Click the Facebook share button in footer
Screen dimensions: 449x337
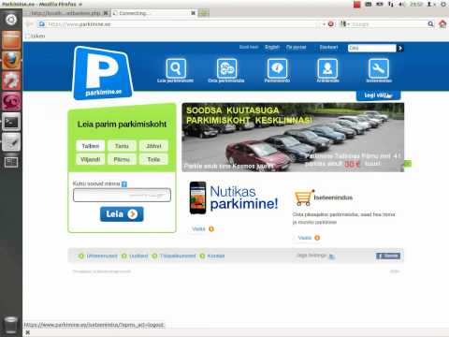pos(388,256)
